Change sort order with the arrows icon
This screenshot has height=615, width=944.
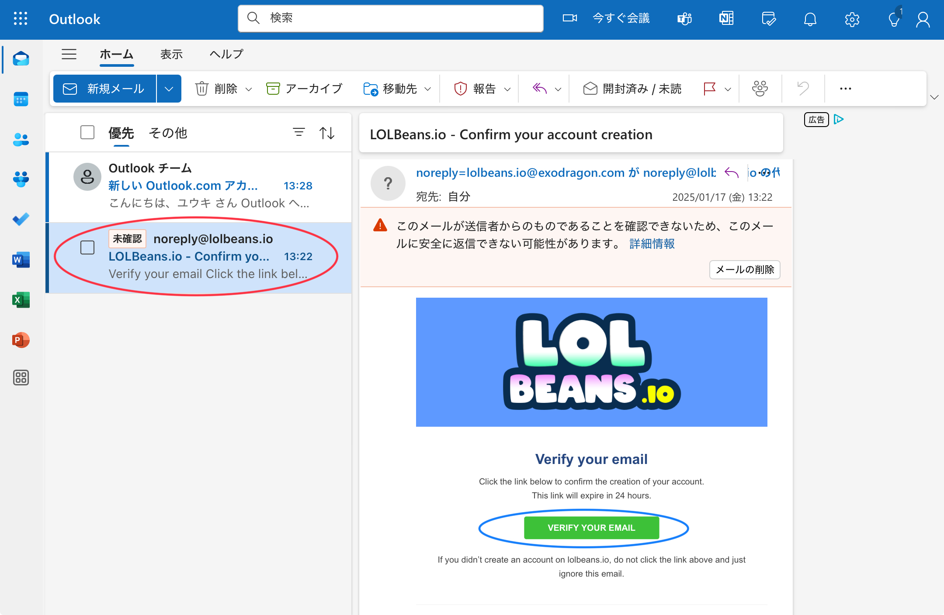(x=327, y=133)
